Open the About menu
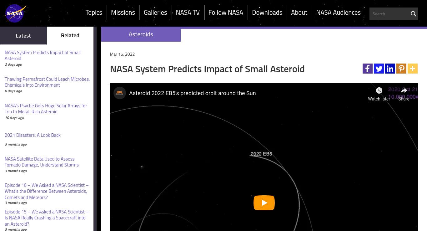 (299, 13)
